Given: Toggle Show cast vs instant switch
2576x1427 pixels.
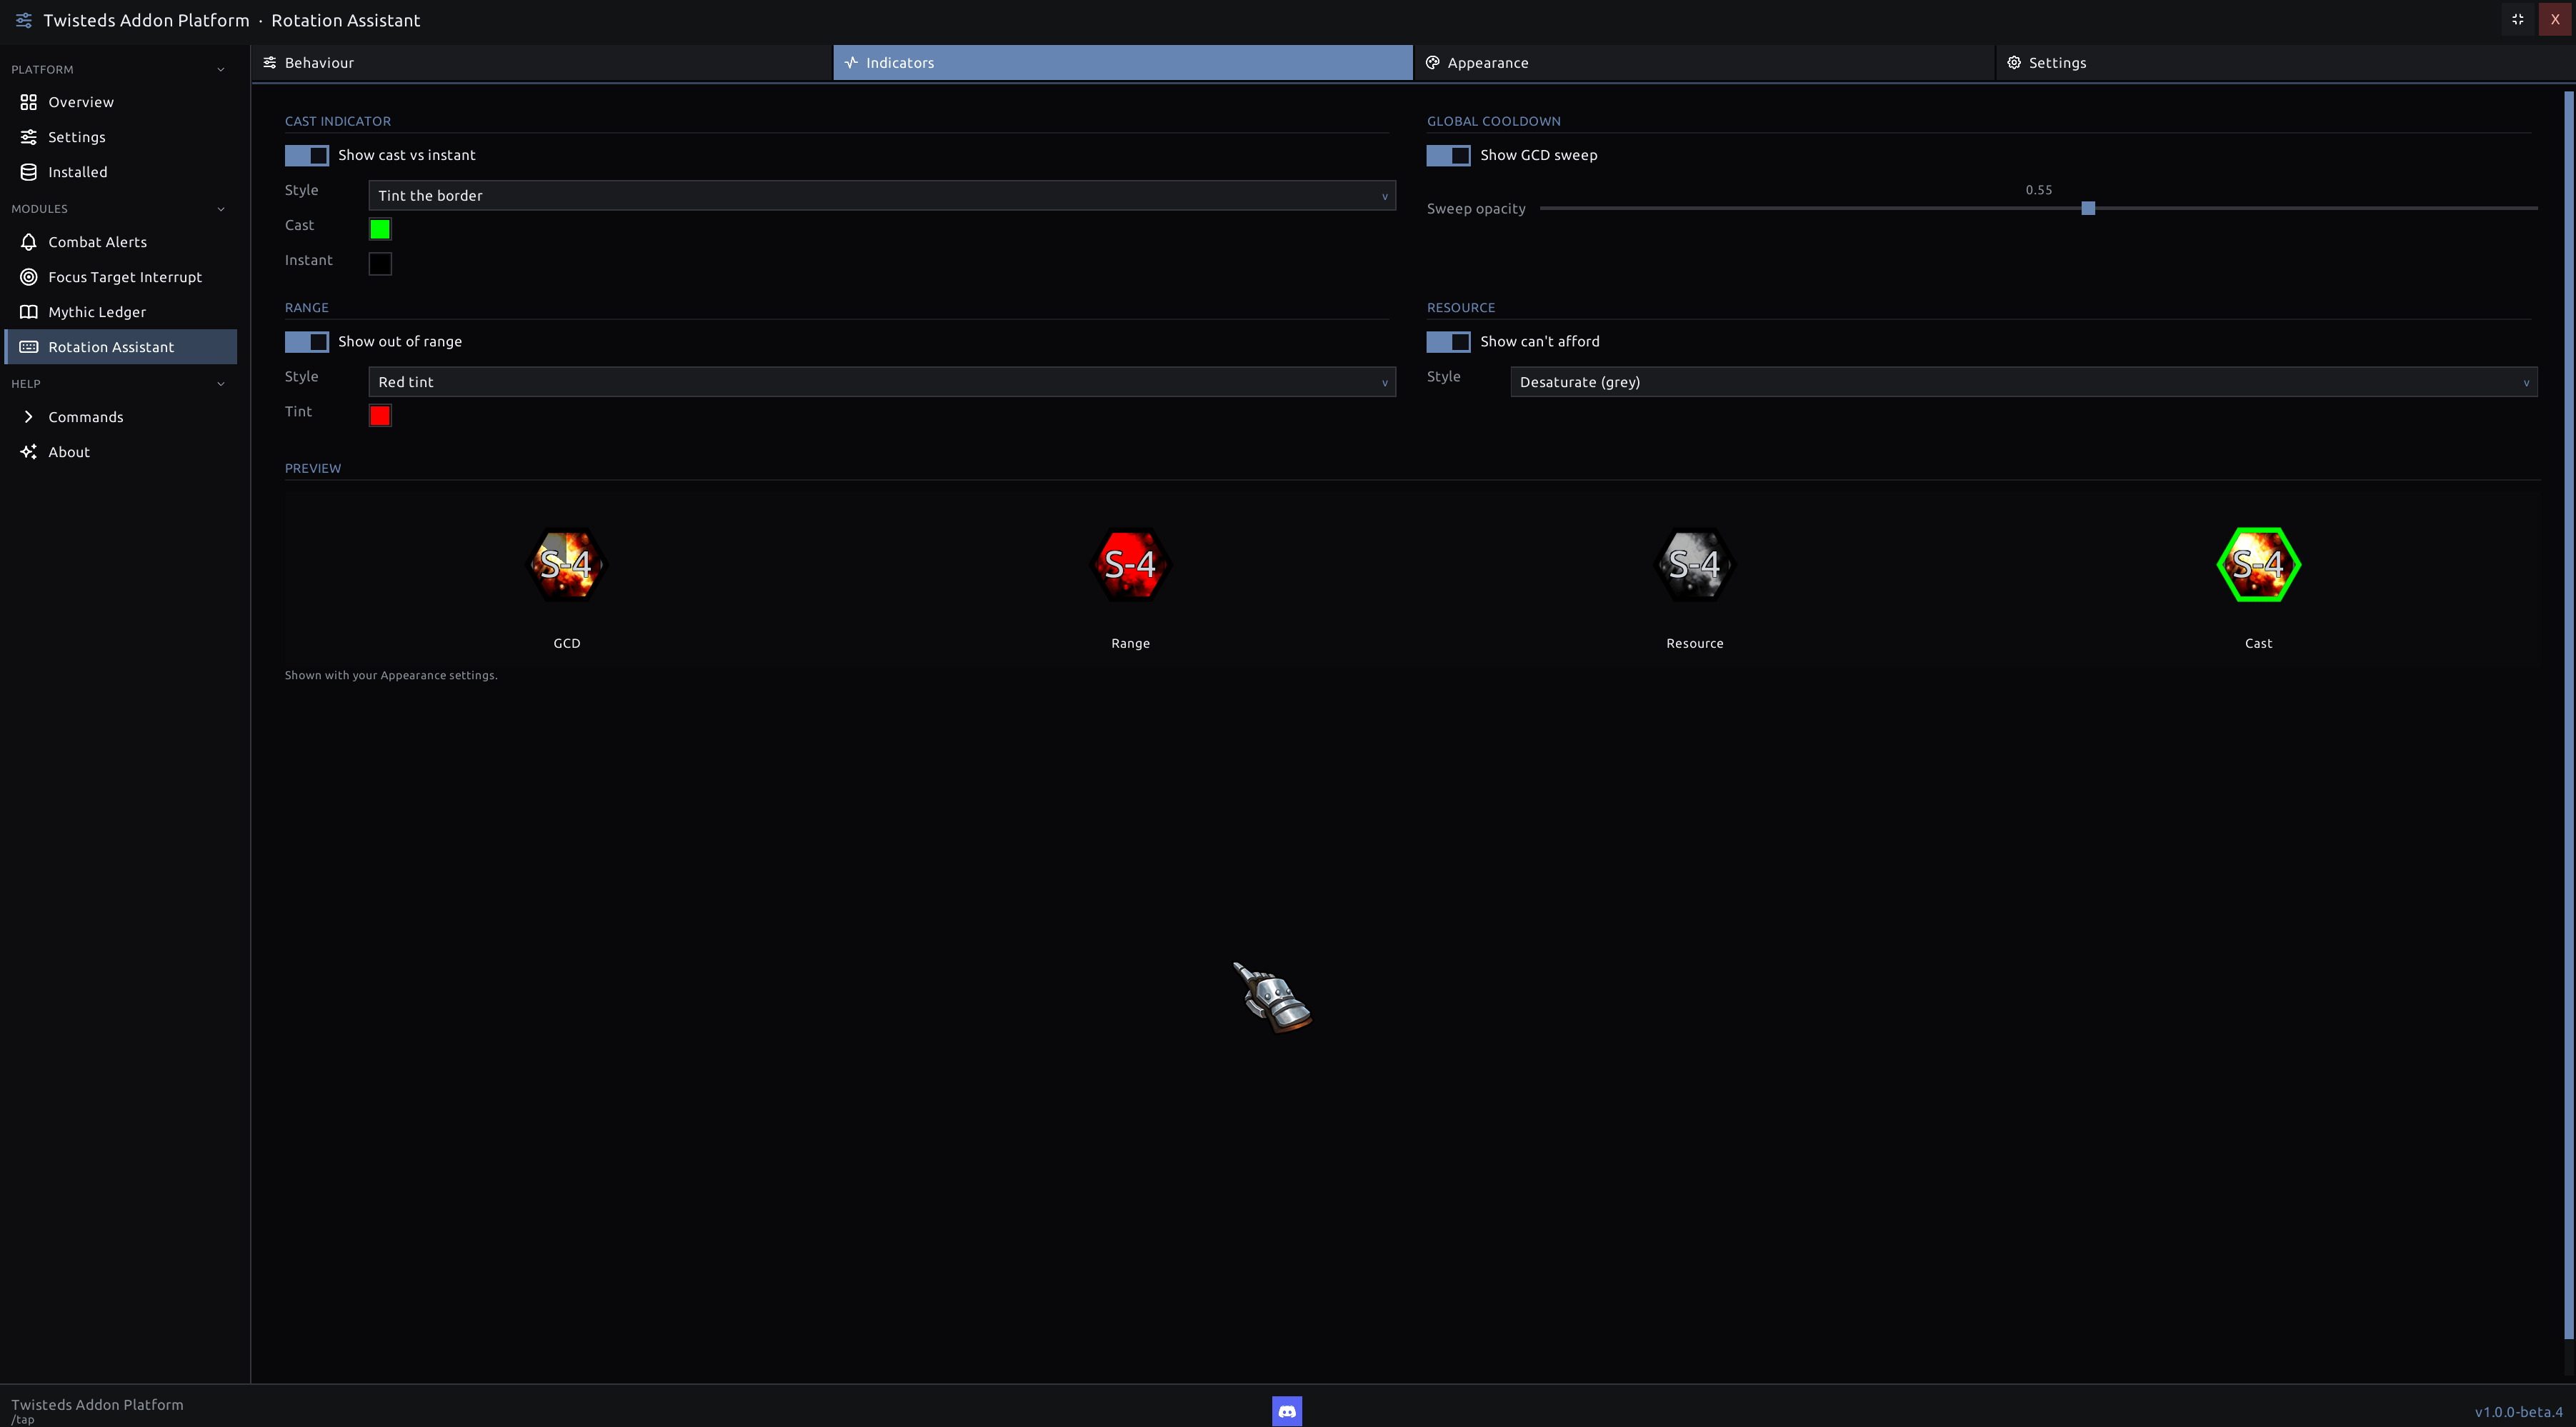Looking at the screenshot, I should (307, 155).
